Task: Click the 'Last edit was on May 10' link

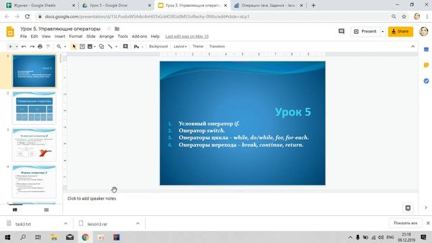Action: tap(187, 36)
